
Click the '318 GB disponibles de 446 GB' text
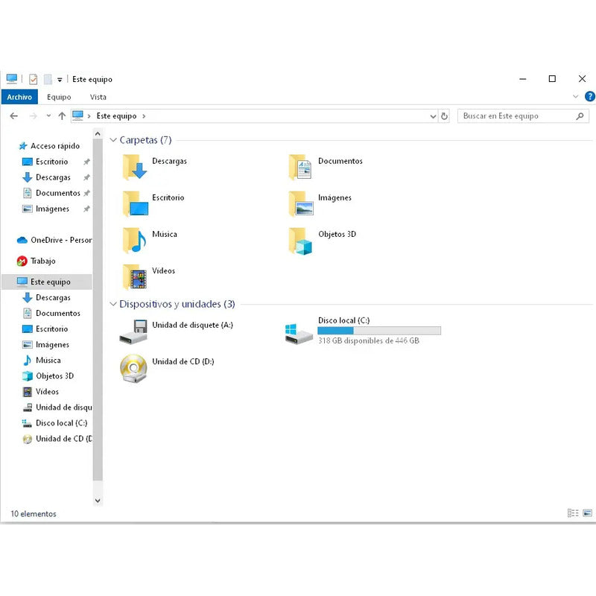[369, 340]
